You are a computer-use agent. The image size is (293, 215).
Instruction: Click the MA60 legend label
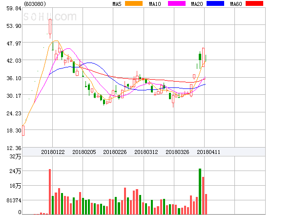pyautogui.click(x=236, y=4)
